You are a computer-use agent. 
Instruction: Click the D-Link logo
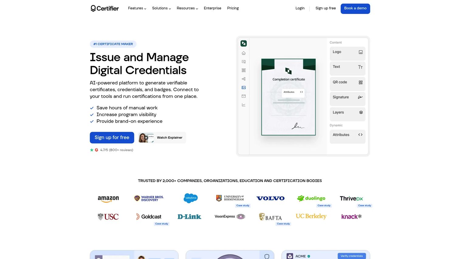click(x=189, y=217)
